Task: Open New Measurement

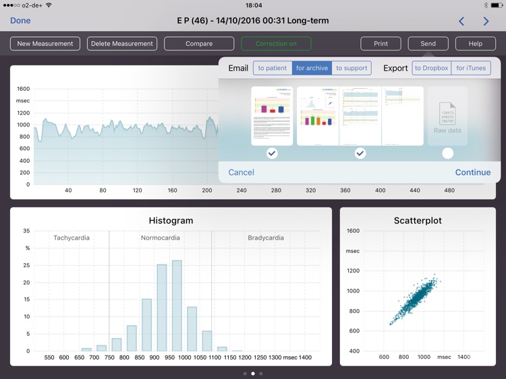Action: (45, 44)
